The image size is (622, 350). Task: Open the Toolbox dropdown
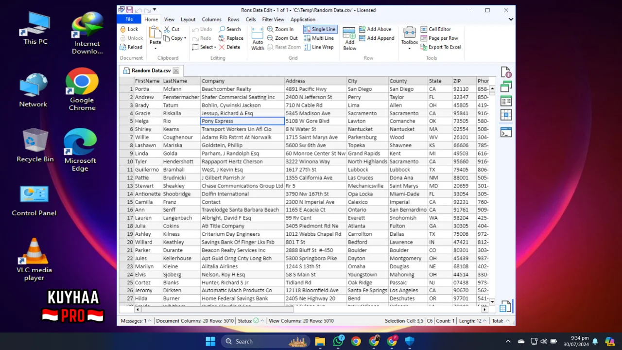pyautogui.click(x=410, y=39)
